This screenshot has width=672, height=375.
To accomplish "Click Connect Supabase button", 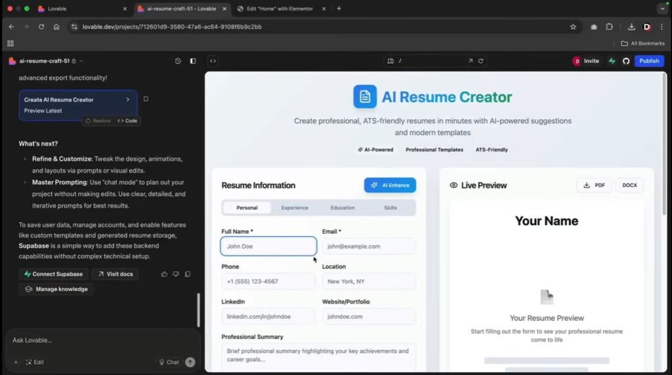I will click(53, 274).
